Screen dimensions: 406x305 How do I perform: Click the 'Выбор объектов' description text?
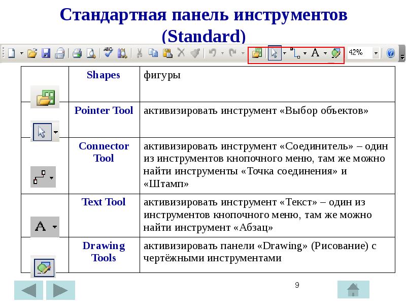point(324,110)
